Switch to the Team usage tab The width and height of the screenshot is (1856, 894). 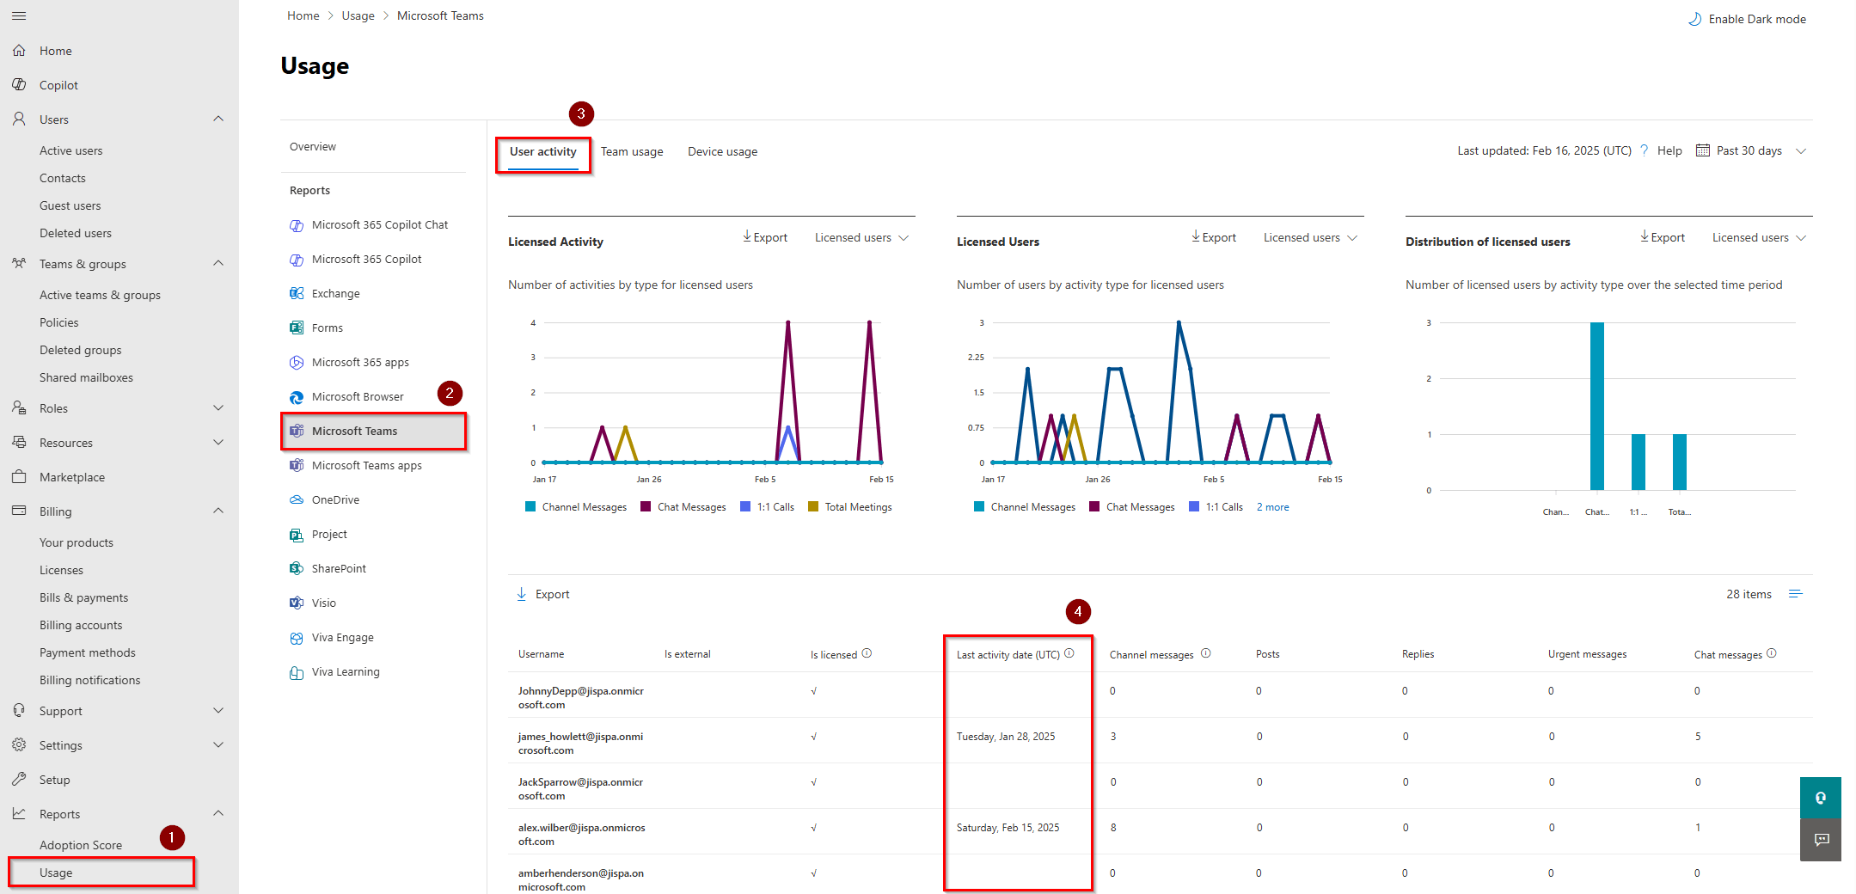(632, 151)
